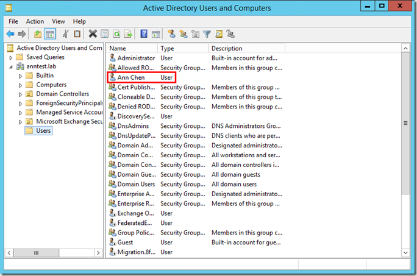Click the Refresh toolbar icon
The height and width of the screenshot is (276, 417).
[x=116, y=34]
